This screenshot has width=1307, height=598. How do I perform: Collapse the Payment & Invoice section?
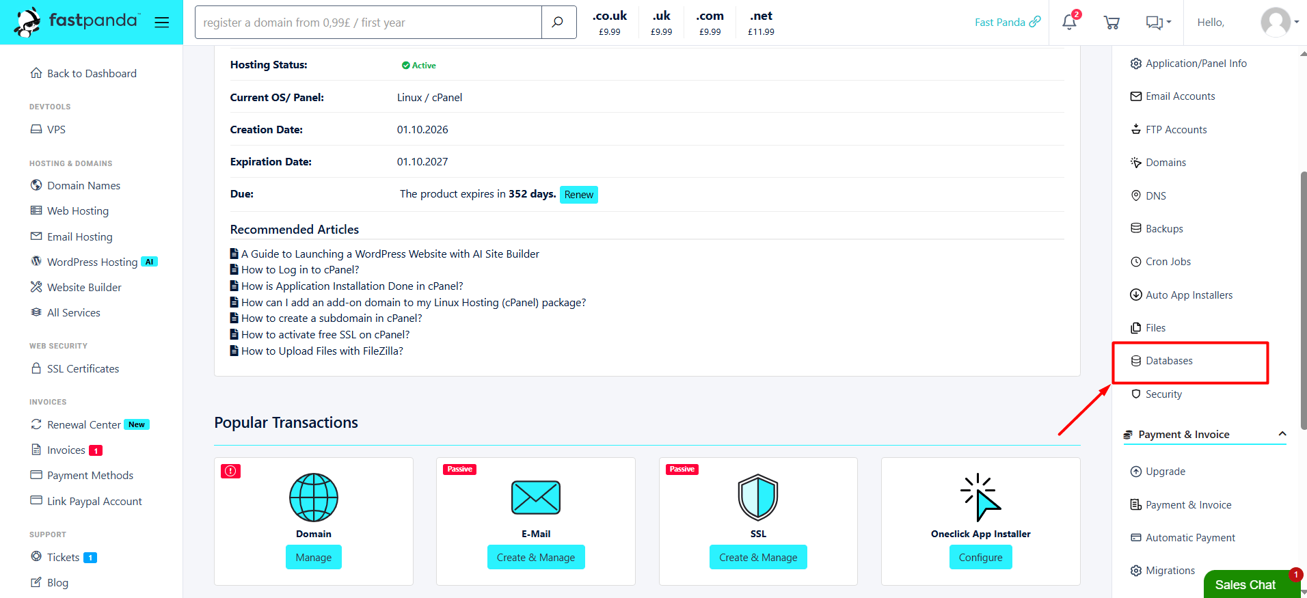(x=1282, y=434)
